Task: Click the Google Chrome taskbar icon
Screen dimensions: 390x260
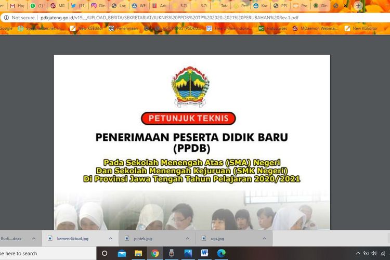Action: (x=155, y=253)
